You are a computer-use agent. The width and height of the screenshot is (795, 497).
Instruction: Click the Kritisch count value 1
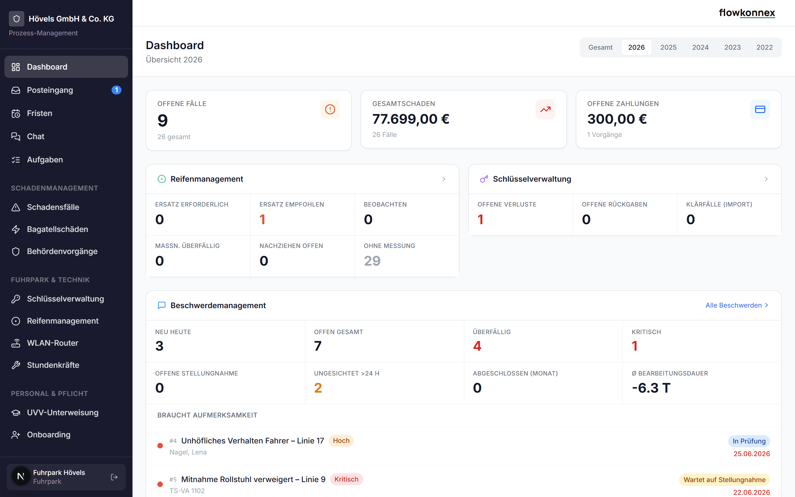click(x=634, y=346)
